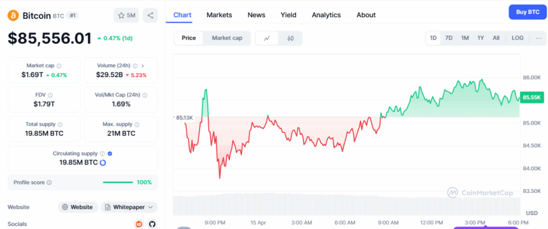Viewport: 548px width, 229px height.
Task: Click the 100% profile score value
Action: click(144, 182)
